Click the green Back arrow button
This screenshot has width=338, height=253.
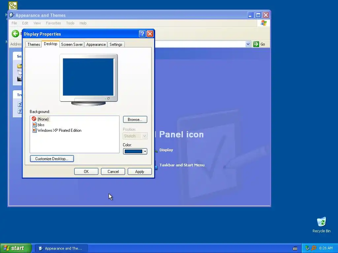click(x=16, y=34)
